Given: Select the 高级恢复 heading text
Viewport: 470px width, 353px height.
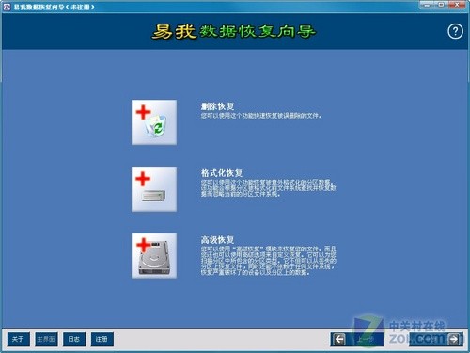Looking at the screenshot, I should (x=217, y=240).
